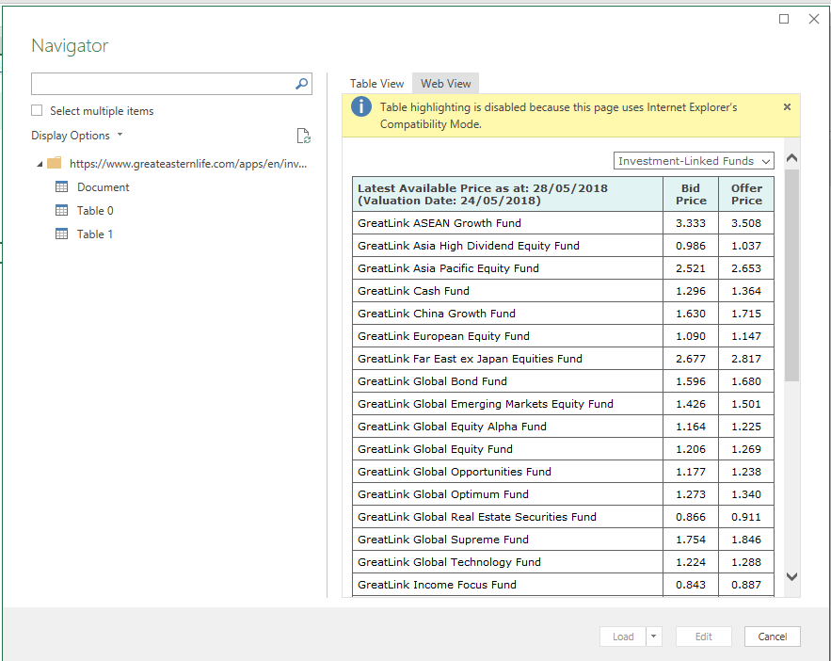
Task: Click offer price value 3.508
Action: point(746,223)
